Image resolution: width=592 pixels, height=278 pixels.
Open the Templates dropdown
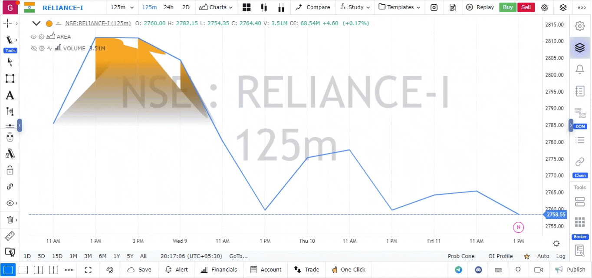pyautogui.click(x=399, y=7)
